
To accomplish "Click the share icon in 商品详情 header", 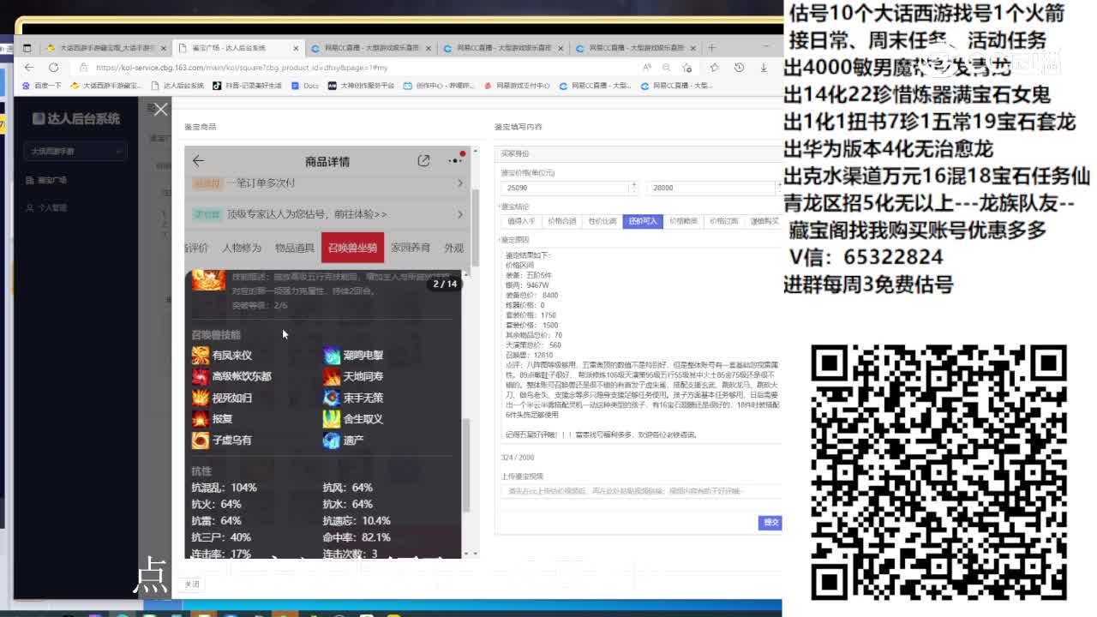I will coord(423,160).
